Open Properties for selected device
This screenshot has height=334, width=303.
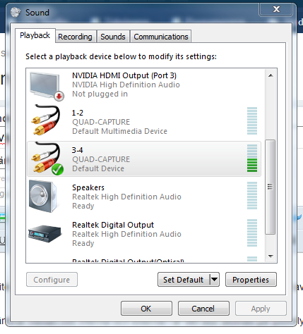tap(251, 280)
